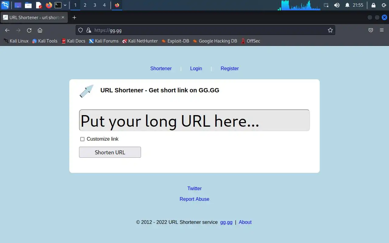Image resolution: width=389 pixels, height=243 pixels.
Task: Open a new browser tab
Action: (x=74, y=18)
